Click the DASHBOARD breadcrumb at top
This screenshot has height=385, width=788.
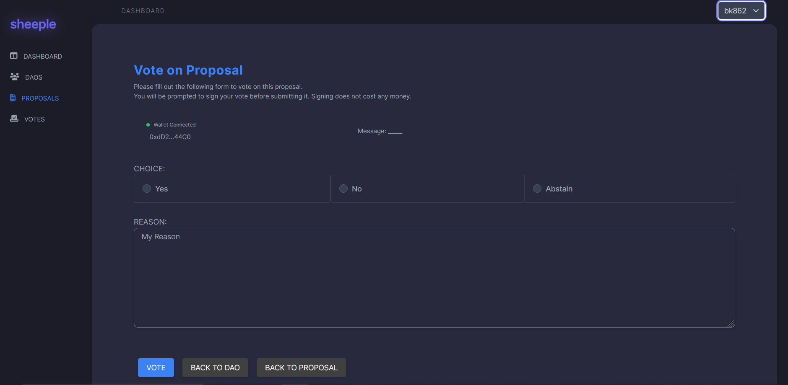pyautogui.click(x=143, y=11)
